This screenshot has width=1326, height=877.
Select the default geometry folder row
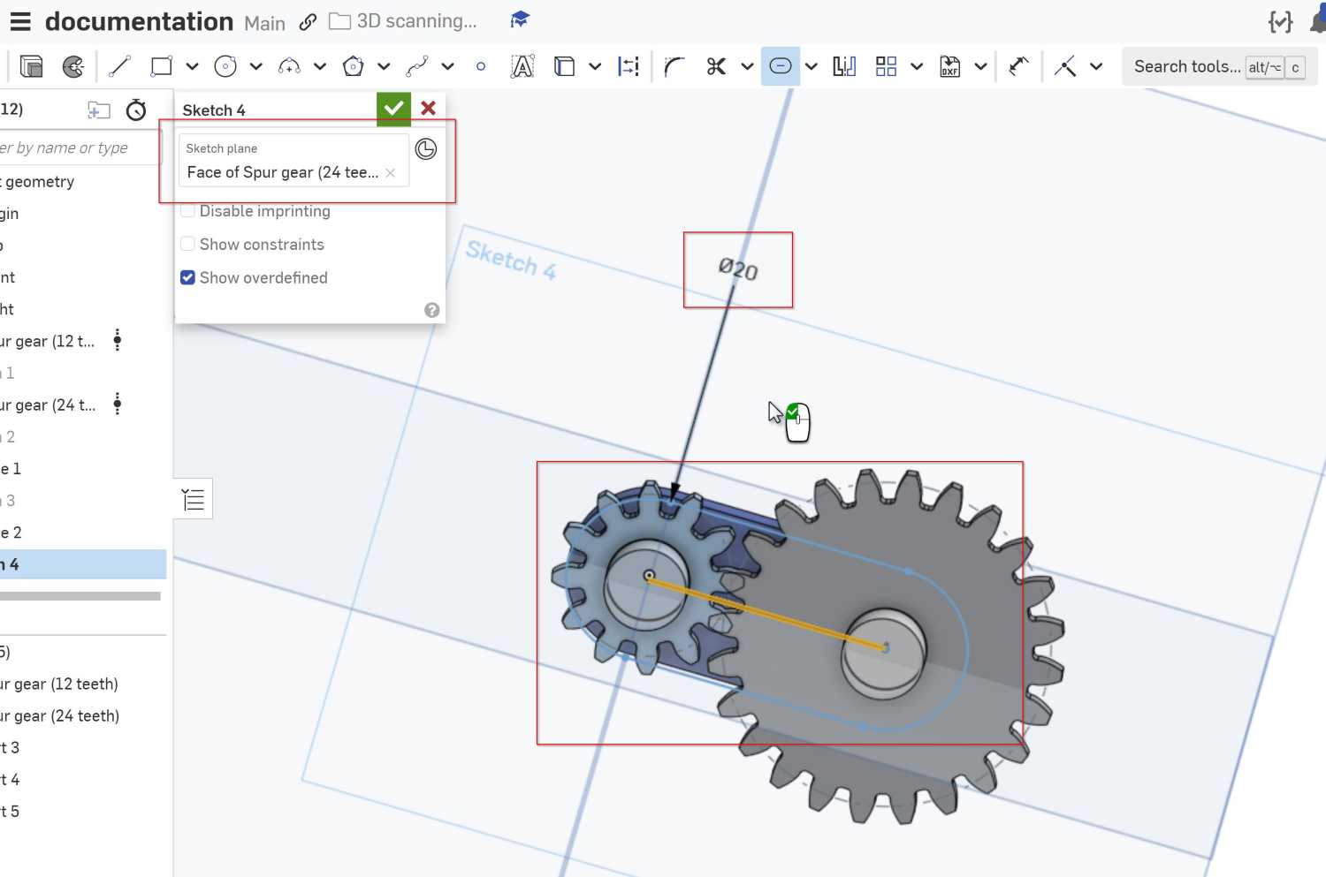tap(83, 181)
